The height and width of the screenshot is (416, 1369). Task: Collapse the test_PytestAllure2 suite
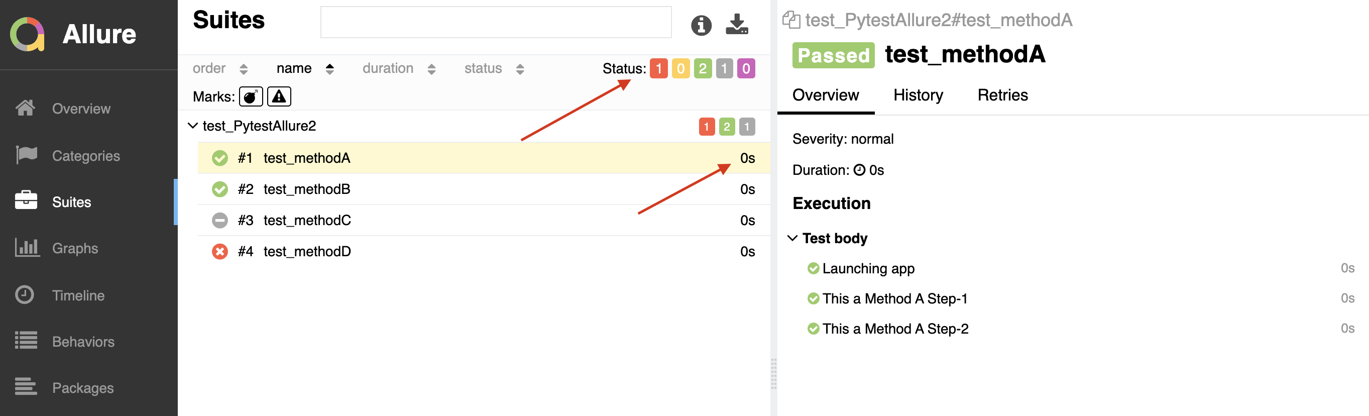[193, 126]
